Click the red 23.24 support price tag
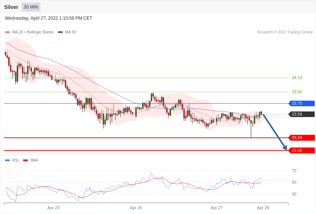 coord(302,138)
